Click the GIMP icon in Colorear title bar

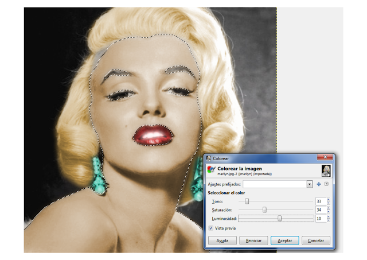click(209, 158)
